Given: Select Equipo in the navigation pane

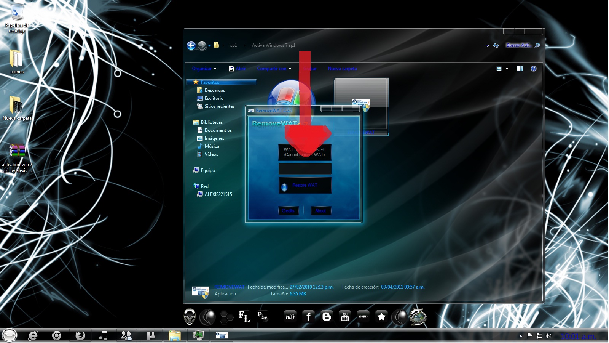Looking at the screenshot, I should (208, 170).
